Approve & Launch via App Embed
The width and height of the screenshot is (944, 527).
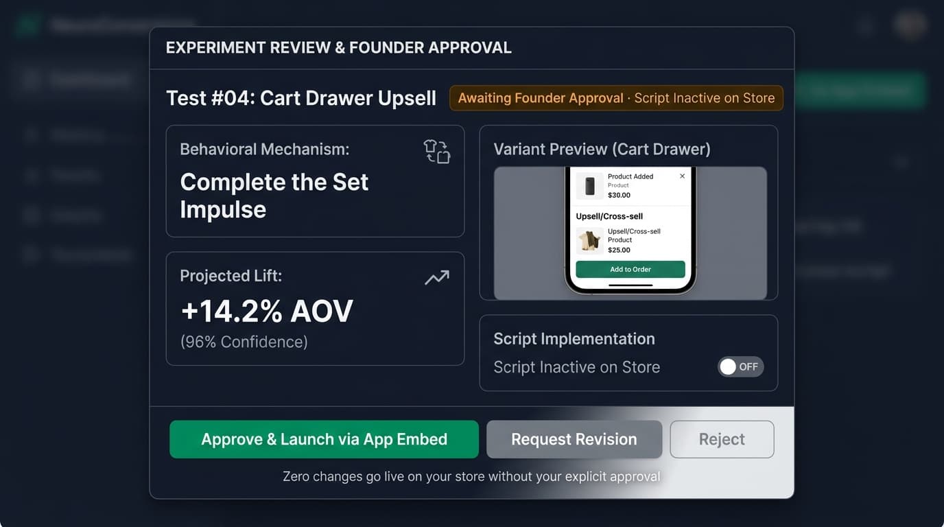324,439
